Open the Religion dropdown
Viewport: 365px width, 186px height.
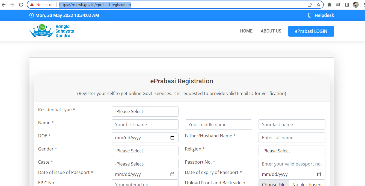pyautogui.click(x=292, y=151)
